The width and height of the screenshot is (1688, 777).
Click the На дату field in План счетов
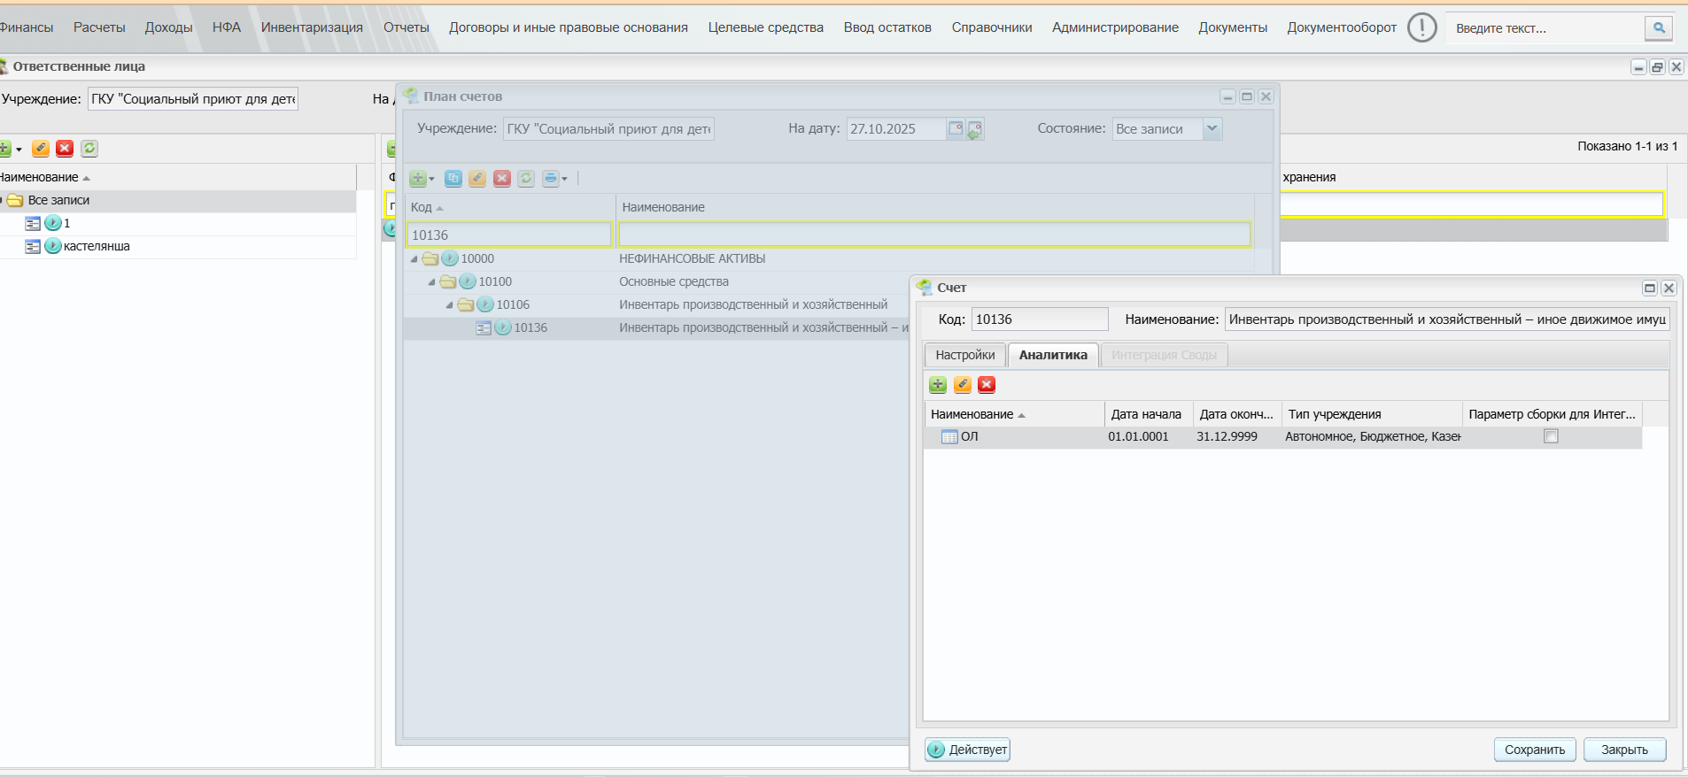click(896, 129)
